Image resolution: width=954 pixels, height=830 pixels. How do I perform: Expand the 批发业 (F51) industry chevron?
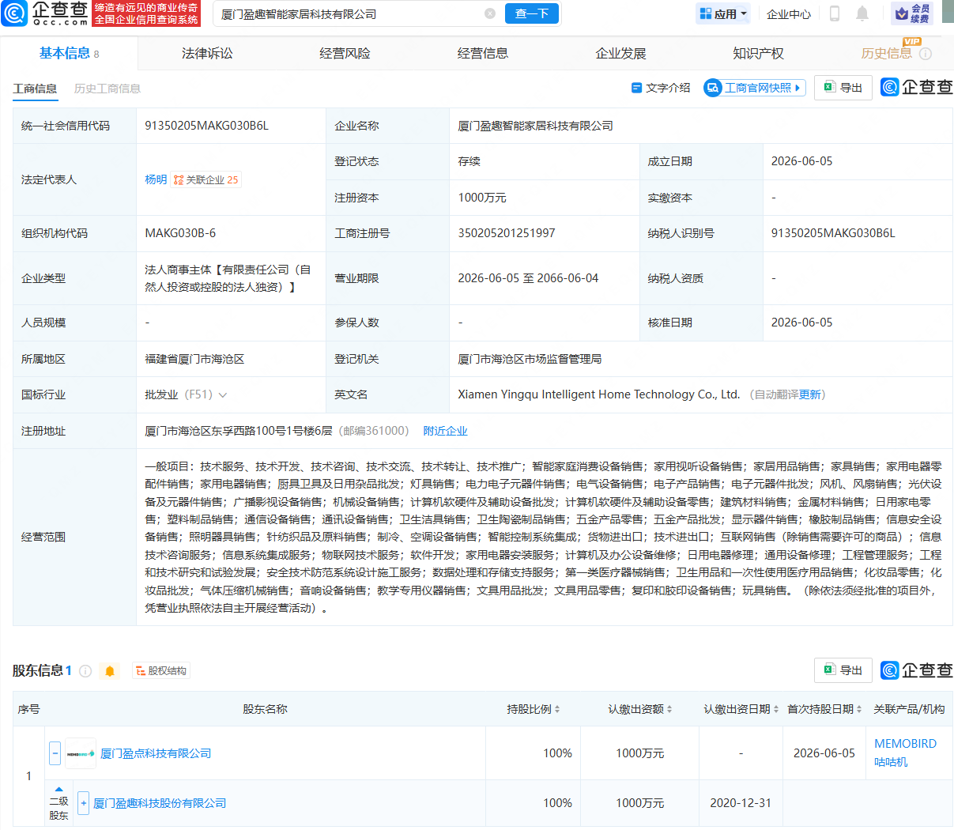pos(223,395)
